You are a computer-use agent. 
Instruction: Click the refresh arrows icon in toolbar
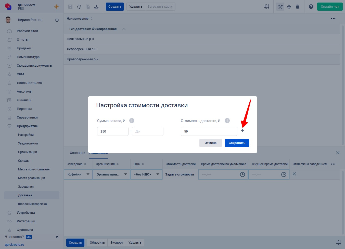pyautogui.click(x=79, y=7)
